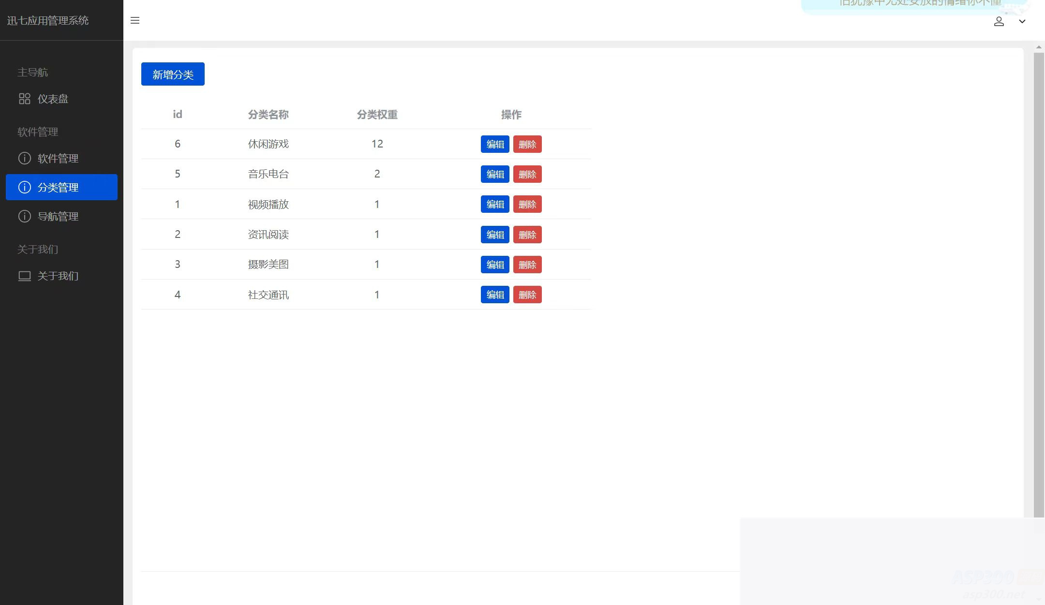
Task: Open 导航管理 via its sidebar icon
Action: (25, 216)
